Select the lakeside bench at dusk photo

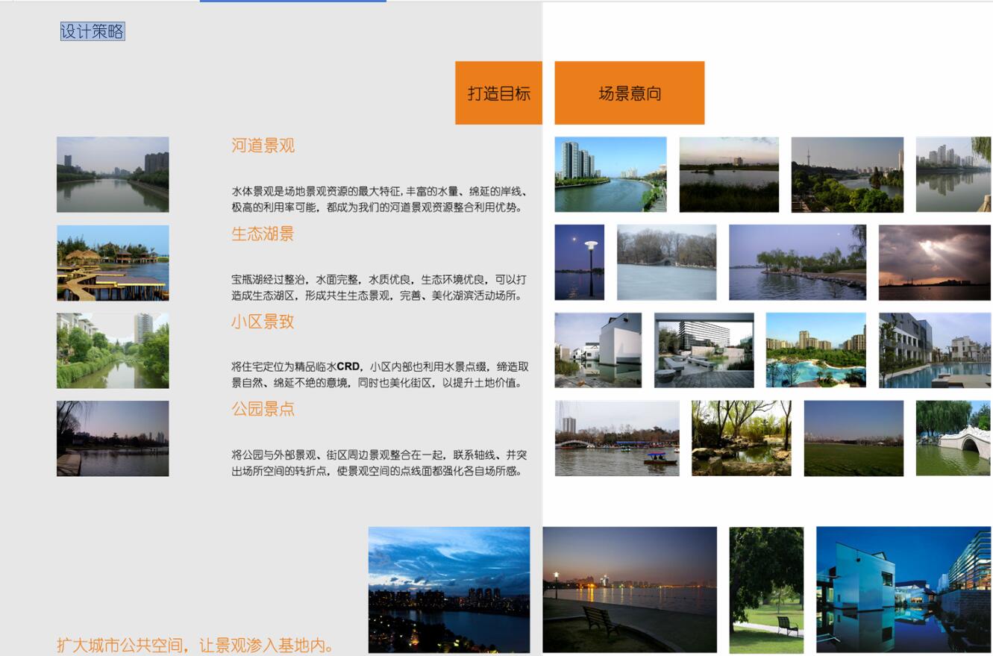630,590
